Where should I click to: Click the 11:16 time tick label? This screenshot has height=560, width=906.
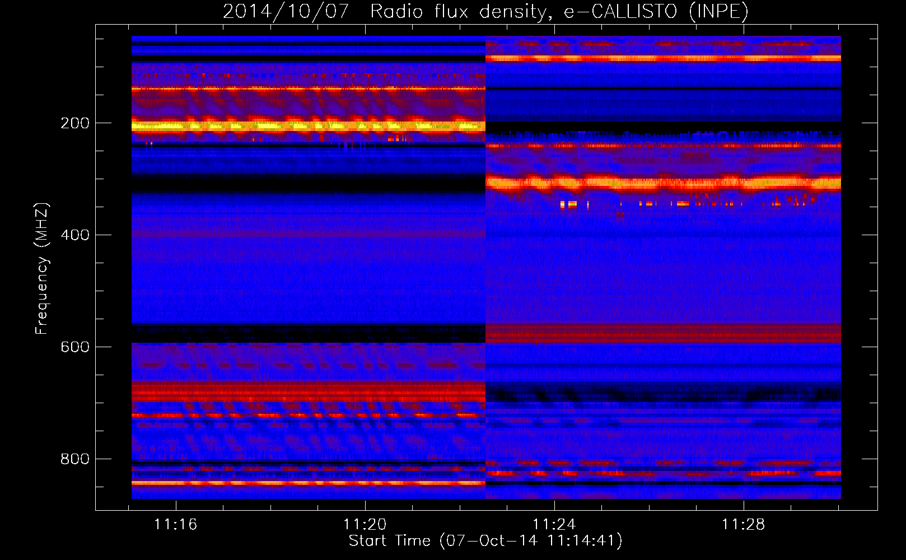pyautogui.click(x=175, y=524)
